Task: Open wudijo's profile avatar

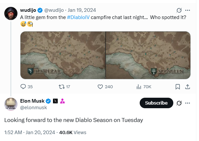Action: coord(11,13)
